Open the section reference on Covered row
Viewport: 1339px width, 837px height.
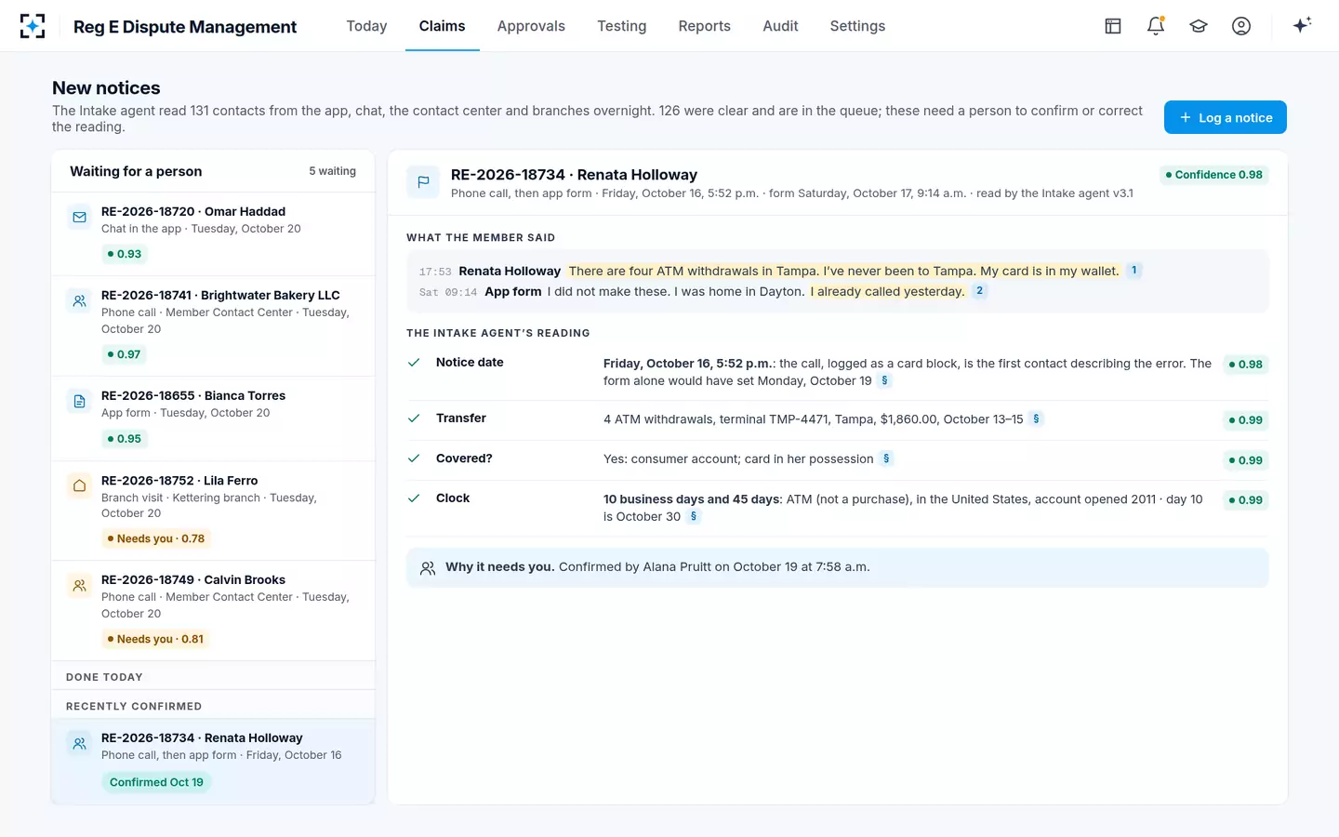pyautogui.click(x=886, y=458)
